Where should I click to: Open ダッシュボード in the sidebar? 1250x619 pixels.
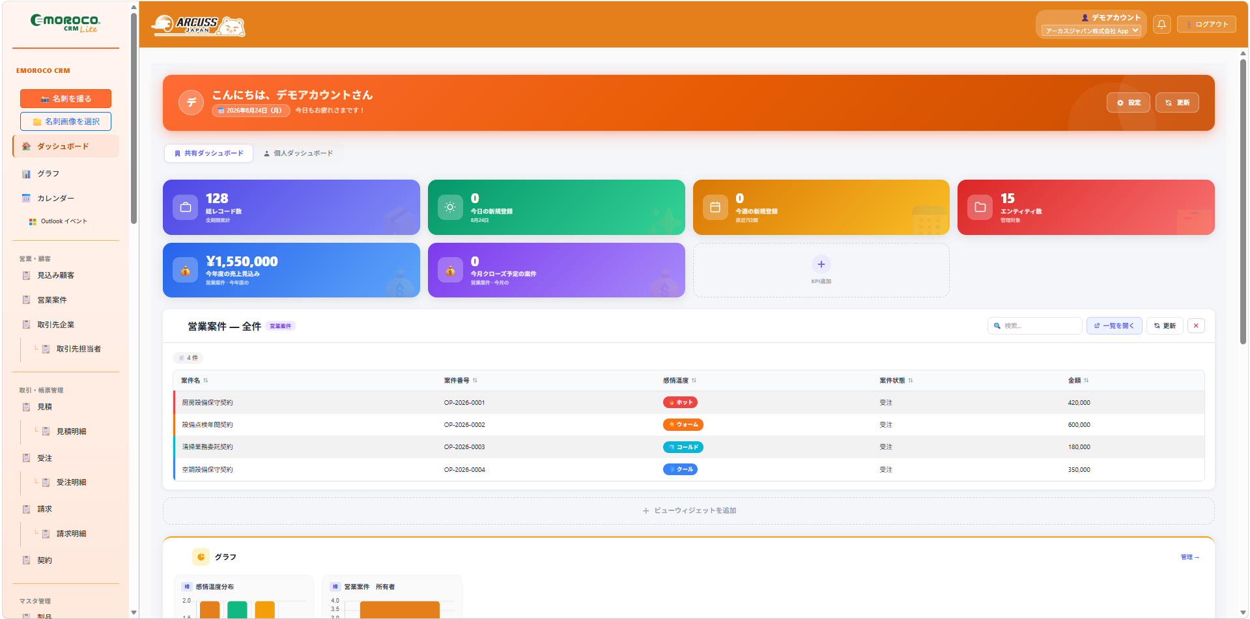(66, 146)
